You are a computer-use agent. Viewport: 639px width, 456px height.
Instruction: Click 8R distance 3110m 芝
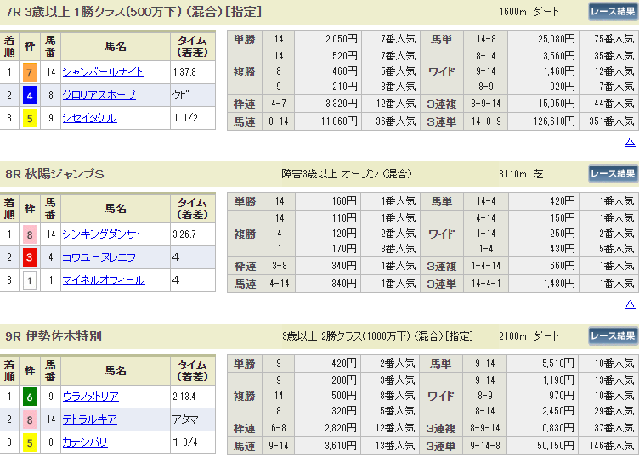pyautogui.click(x=521, y=174)
